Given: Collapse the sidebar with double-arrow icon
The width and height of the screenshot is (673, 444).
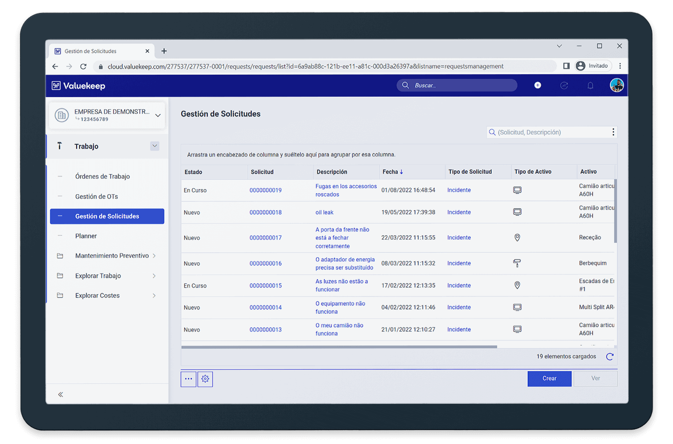Looking at the screenshot, I should tap(60, 395).
